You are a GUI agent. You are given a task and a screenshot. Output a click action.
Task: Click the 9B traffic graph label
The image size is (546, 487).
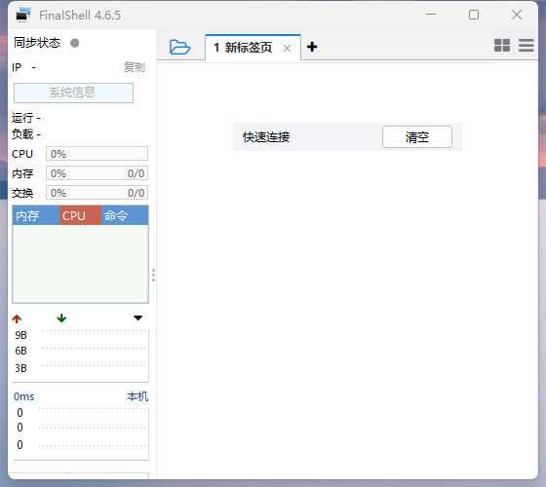click(20, 335)
